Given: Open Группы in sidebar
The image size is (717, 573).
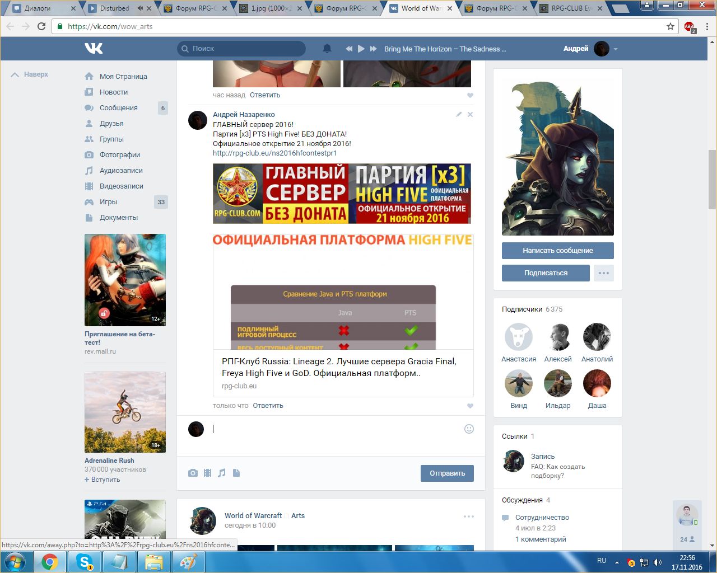Looking at the screenshot, I should point(111,139).
